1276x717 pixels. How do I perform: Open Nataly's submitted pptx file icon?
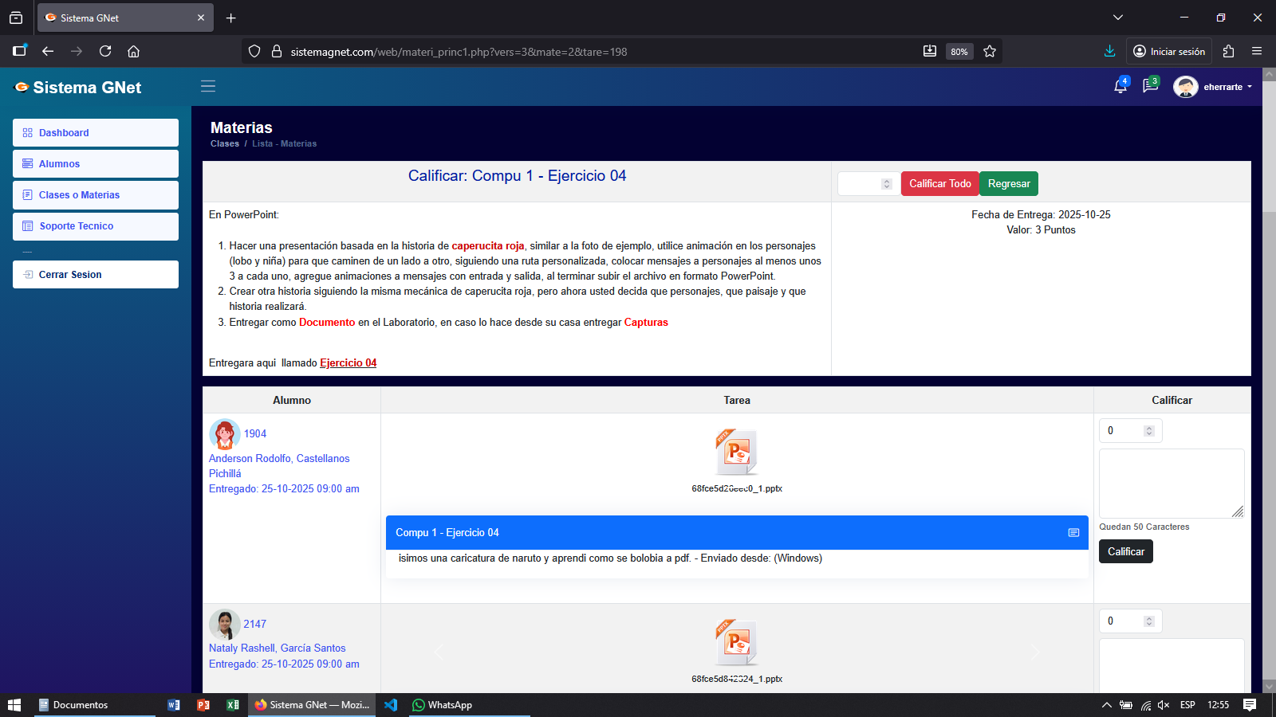(736, 642)
